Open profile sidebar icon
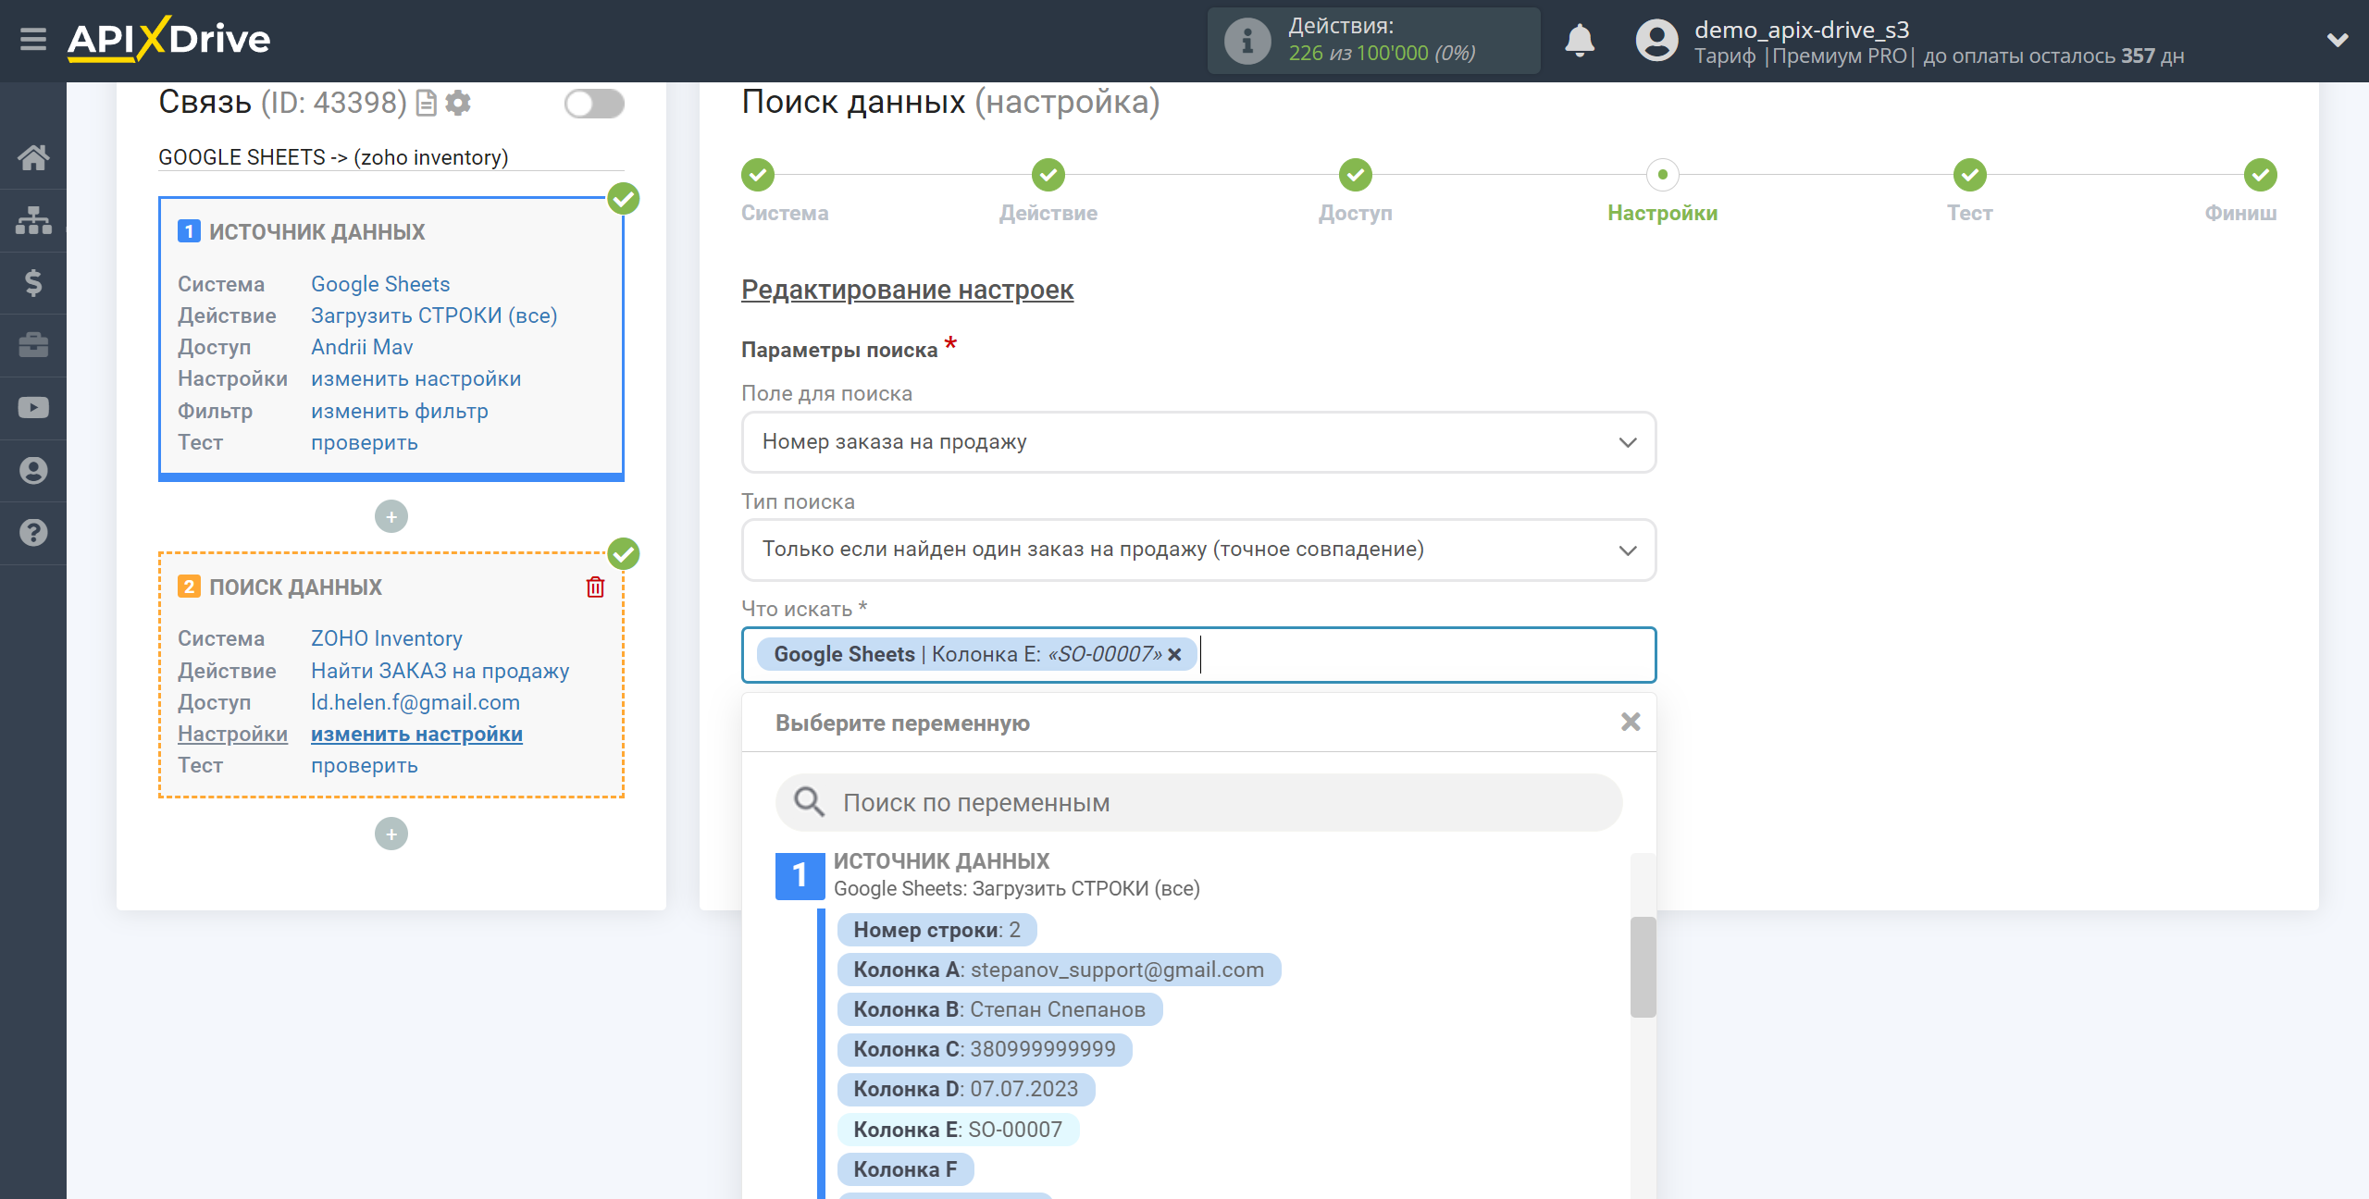This screenshot has height=1199, width=2369. [33, 471]
